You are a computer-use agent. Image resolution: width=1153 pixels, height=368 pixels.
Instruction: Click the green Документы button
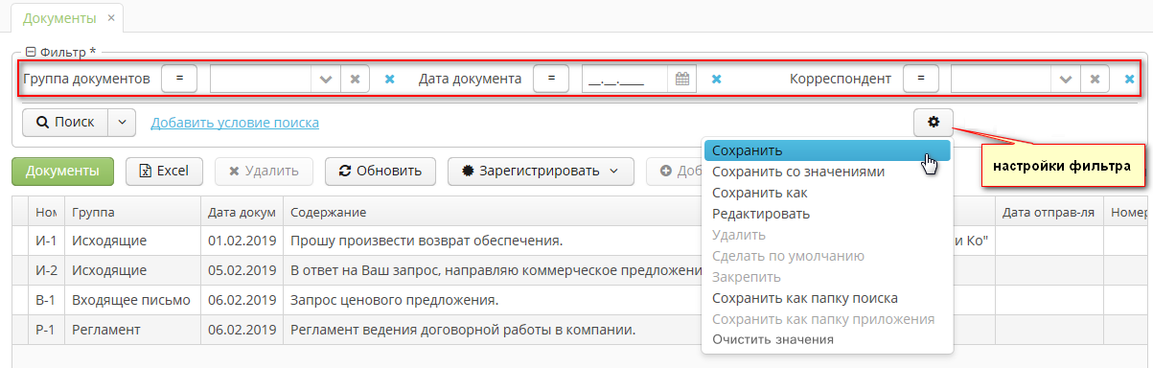pos(62,172)
